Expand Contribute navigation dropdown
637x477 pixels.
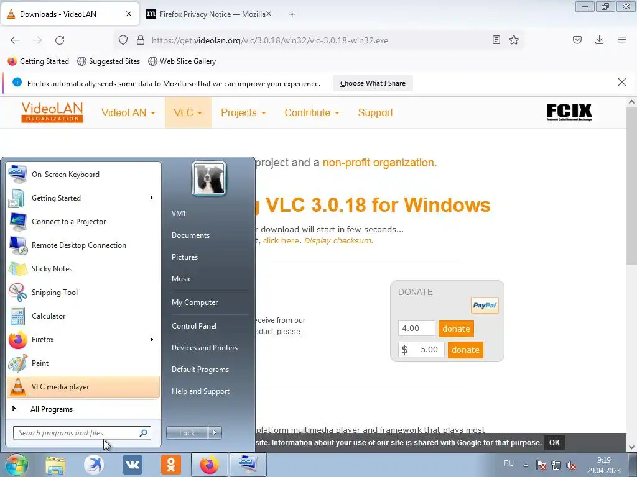(312, 113)
